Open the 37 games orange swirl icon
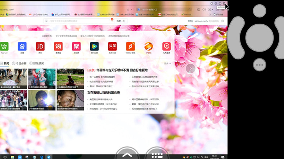284x159 pixels. pyautogui.click(x=148, y=47)
